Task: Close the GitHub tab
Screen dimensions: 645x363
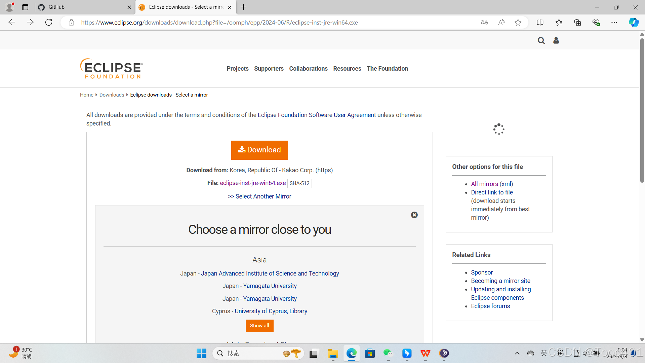Action: tap(129, 7)
